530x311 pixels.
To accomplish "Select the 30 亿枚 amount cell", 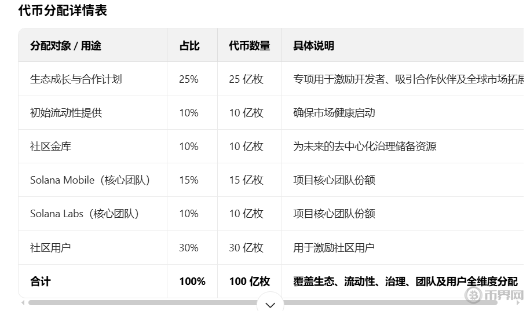I will [246, 247].
